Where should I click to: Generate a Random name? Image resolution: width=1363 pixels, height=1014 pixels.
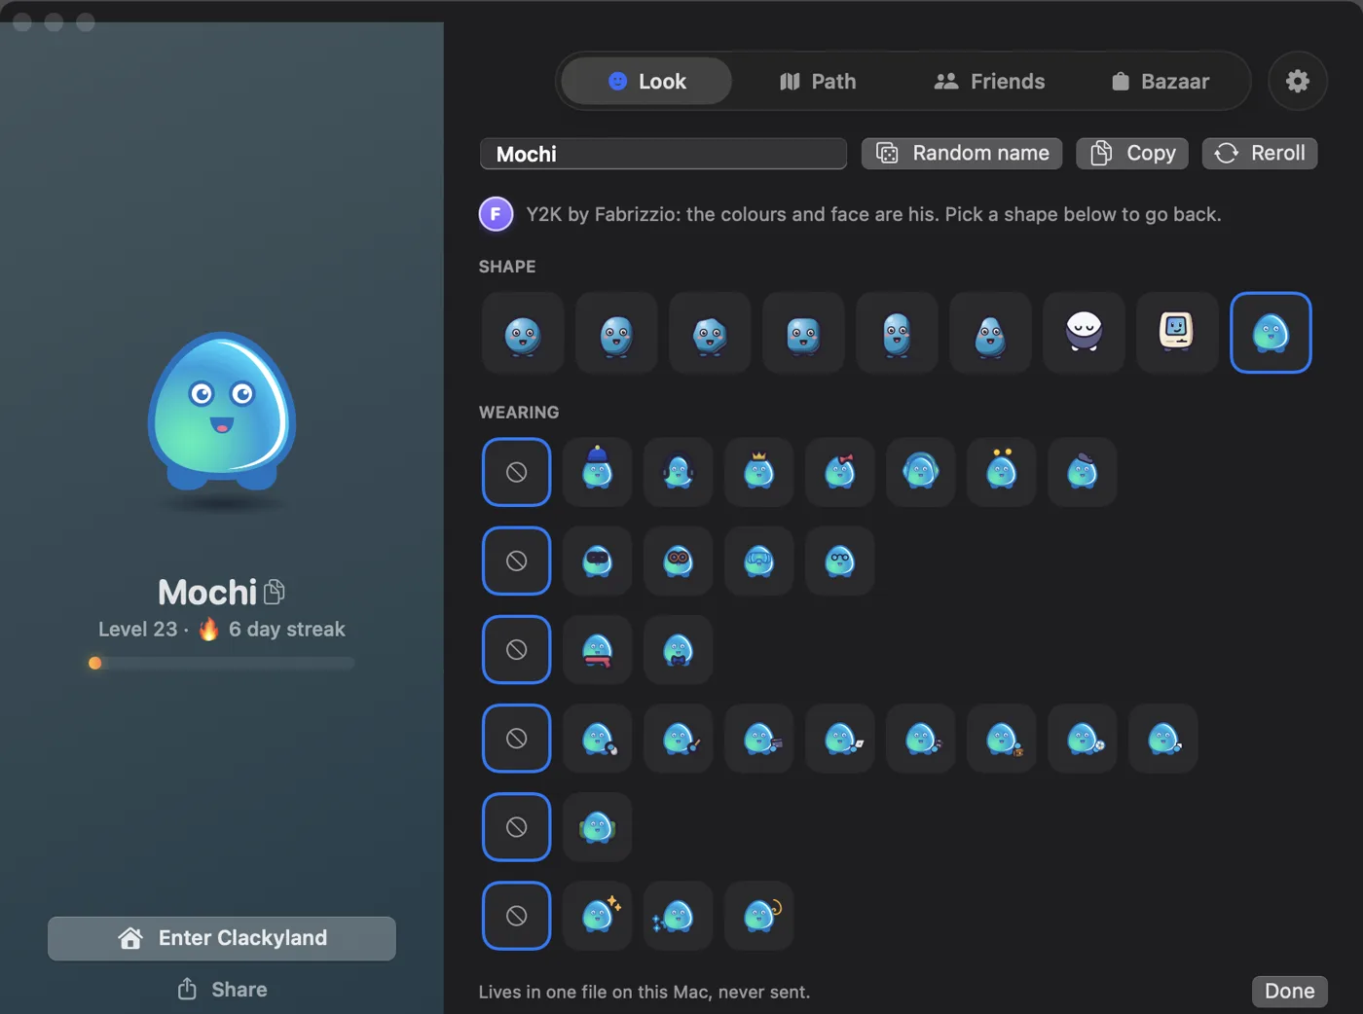[962, 153]
